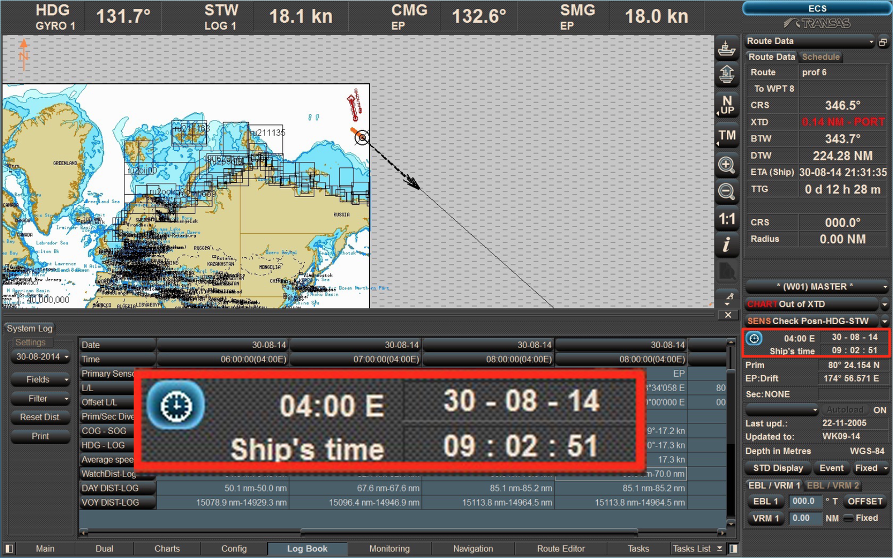Click the panel layout icon right of Tasks List
The width and height of the screenshot is (893, 558).
(x=733, y=549)
